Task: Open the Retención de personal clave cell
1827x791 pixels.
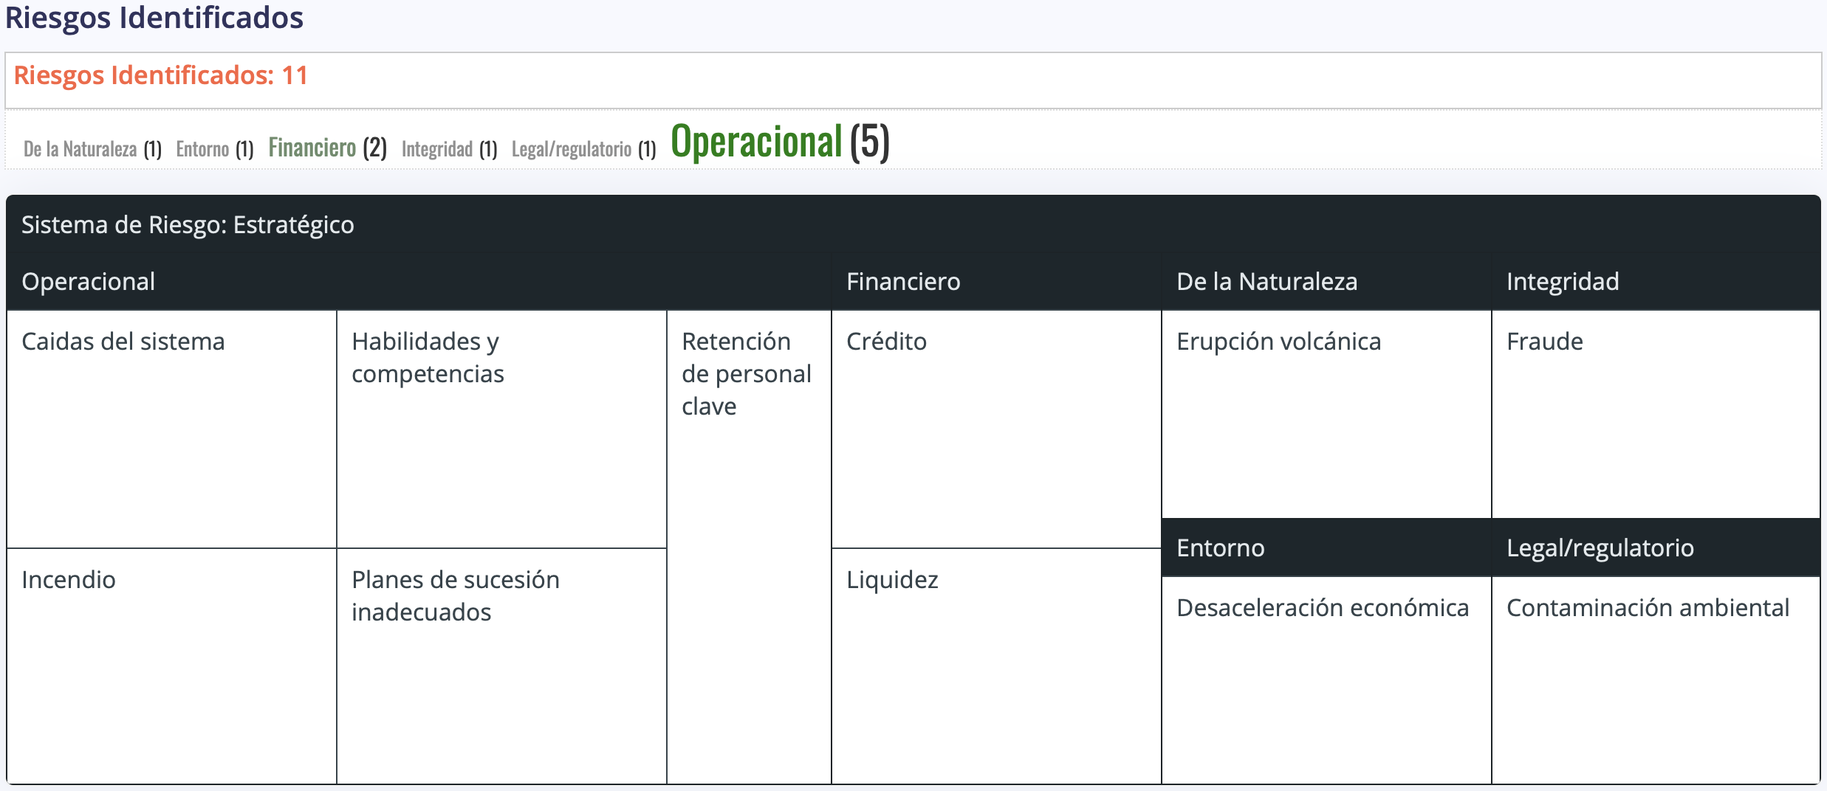Action: point(749,546)
